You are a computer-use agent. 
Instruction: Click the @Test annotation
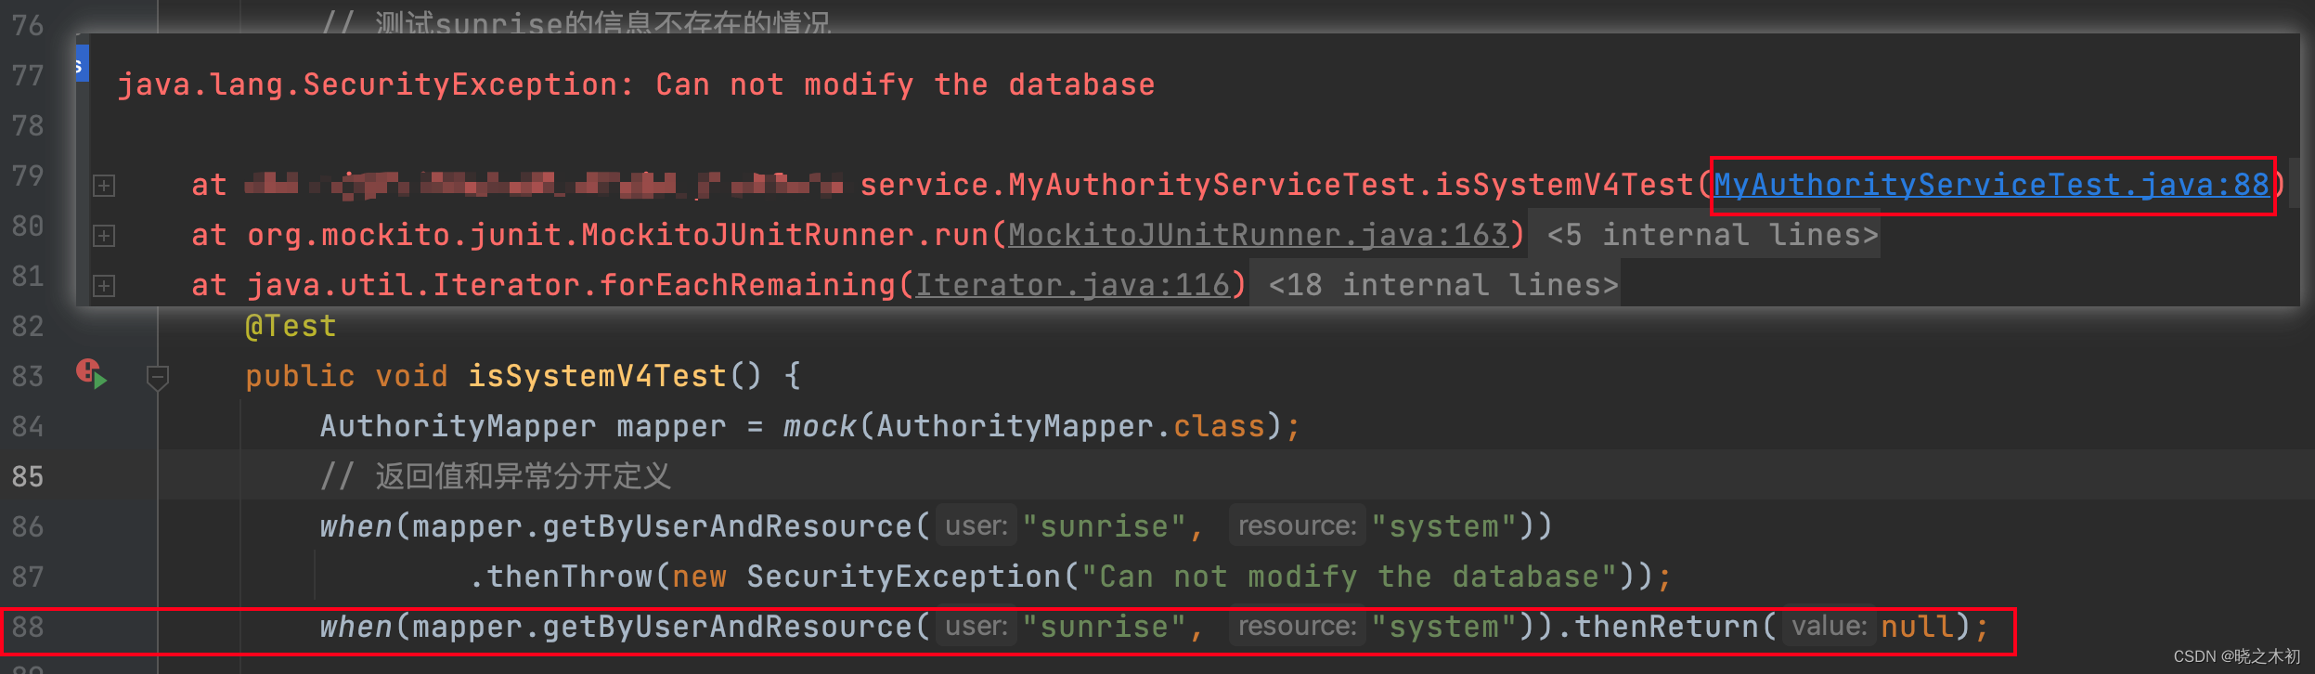[291, 326]
